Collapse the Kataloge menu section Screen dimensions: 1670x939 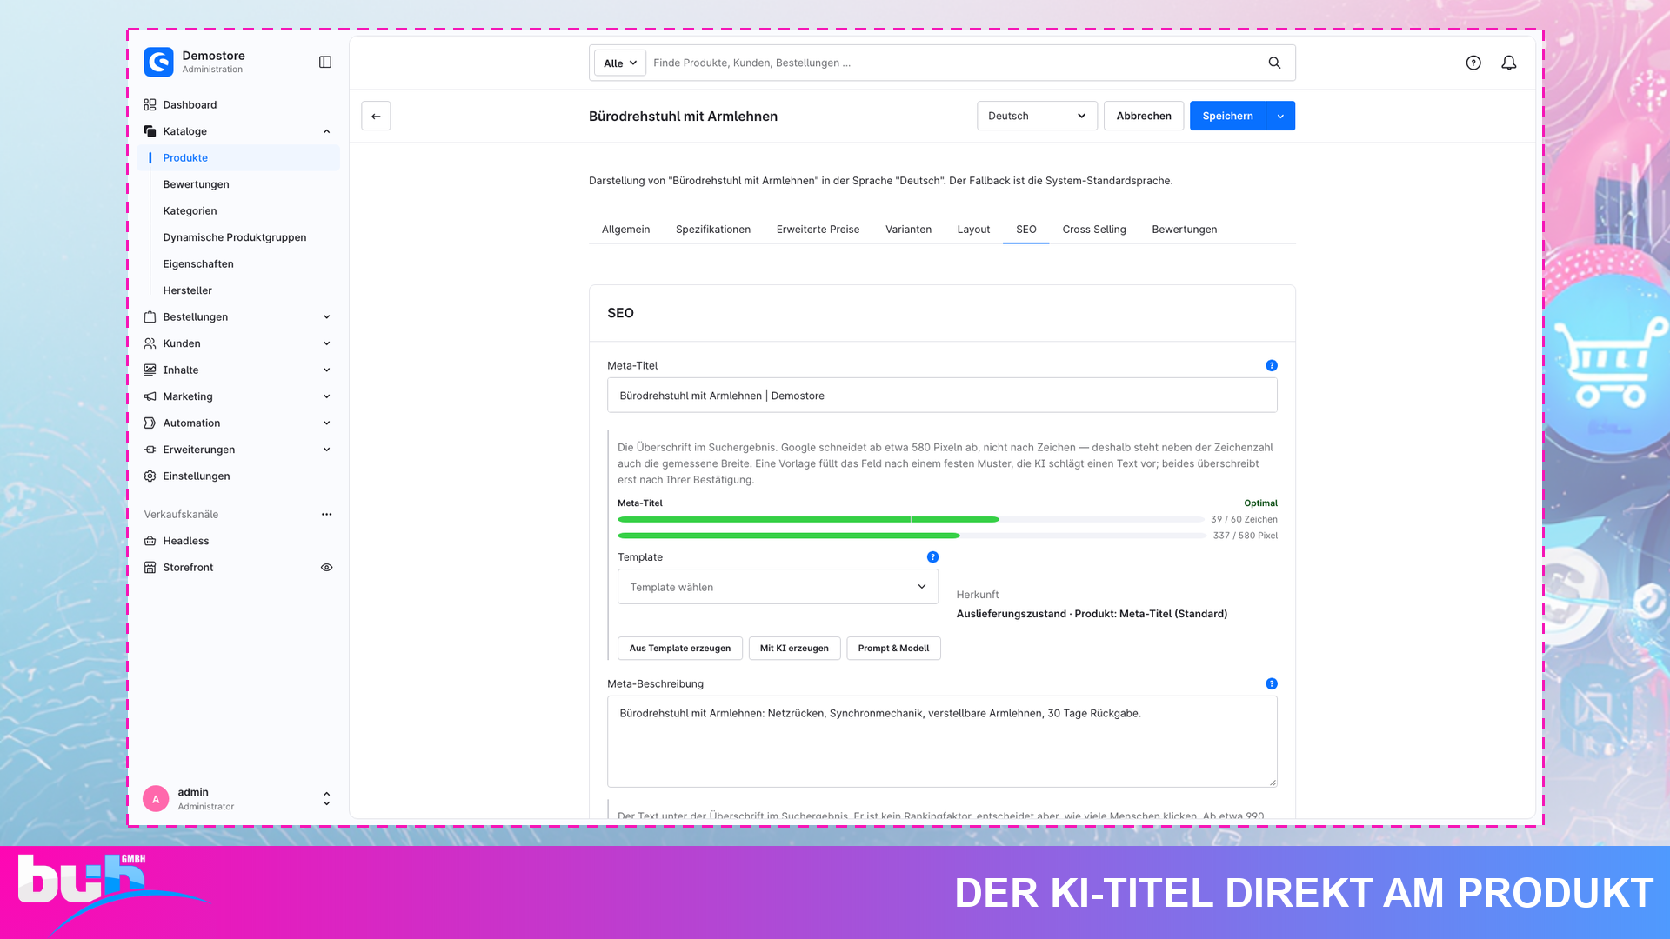coord(326,131)
